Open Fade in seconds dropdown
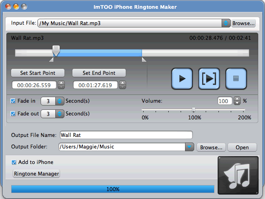The image size is (265, 199). [60, 101]
